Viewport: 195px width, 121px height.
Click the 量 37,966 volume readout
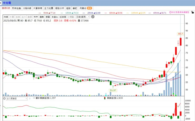coord(83,21)
